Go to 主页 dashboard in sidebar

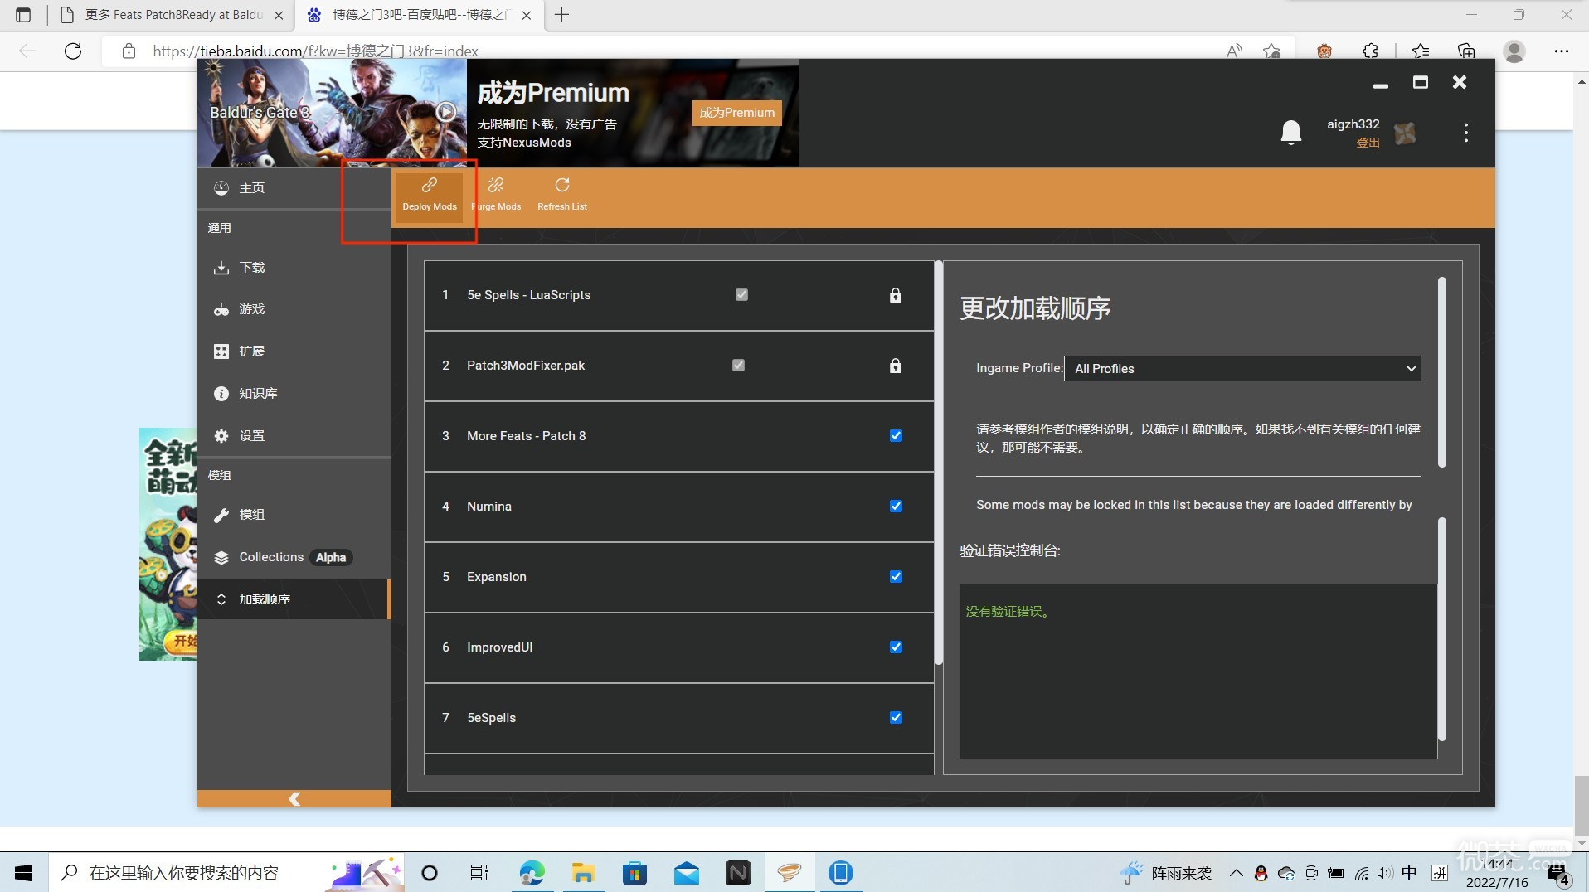click(x=294, y=188)
